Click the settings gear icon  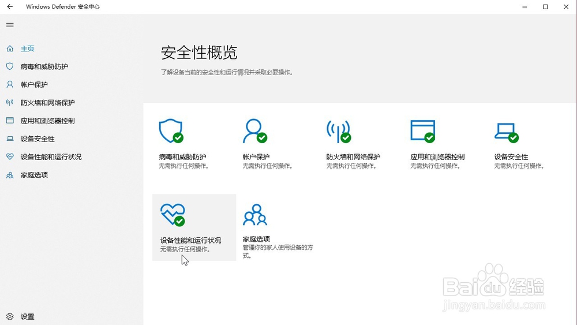[x=10, y=316]
